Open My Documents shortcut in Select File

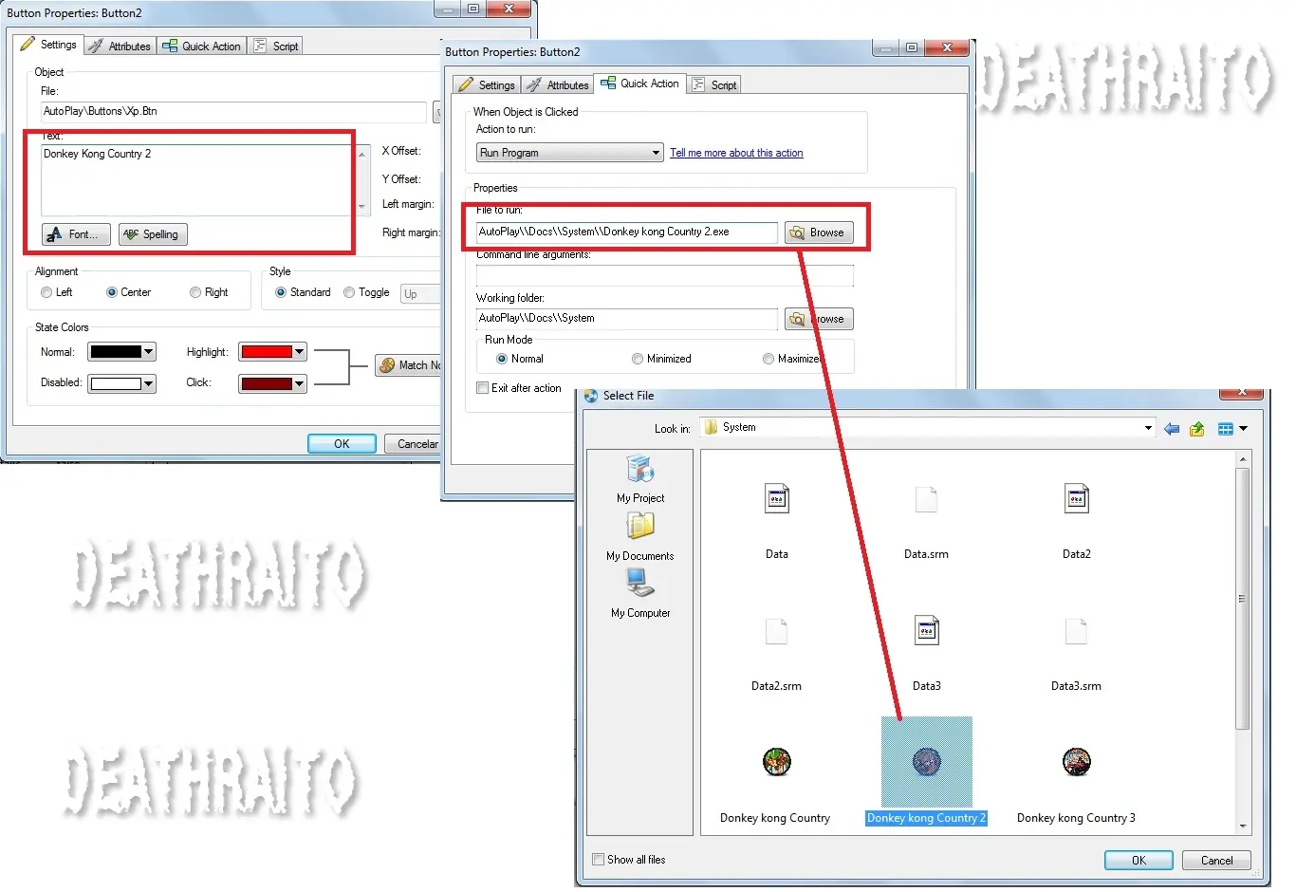pos(640,537)
